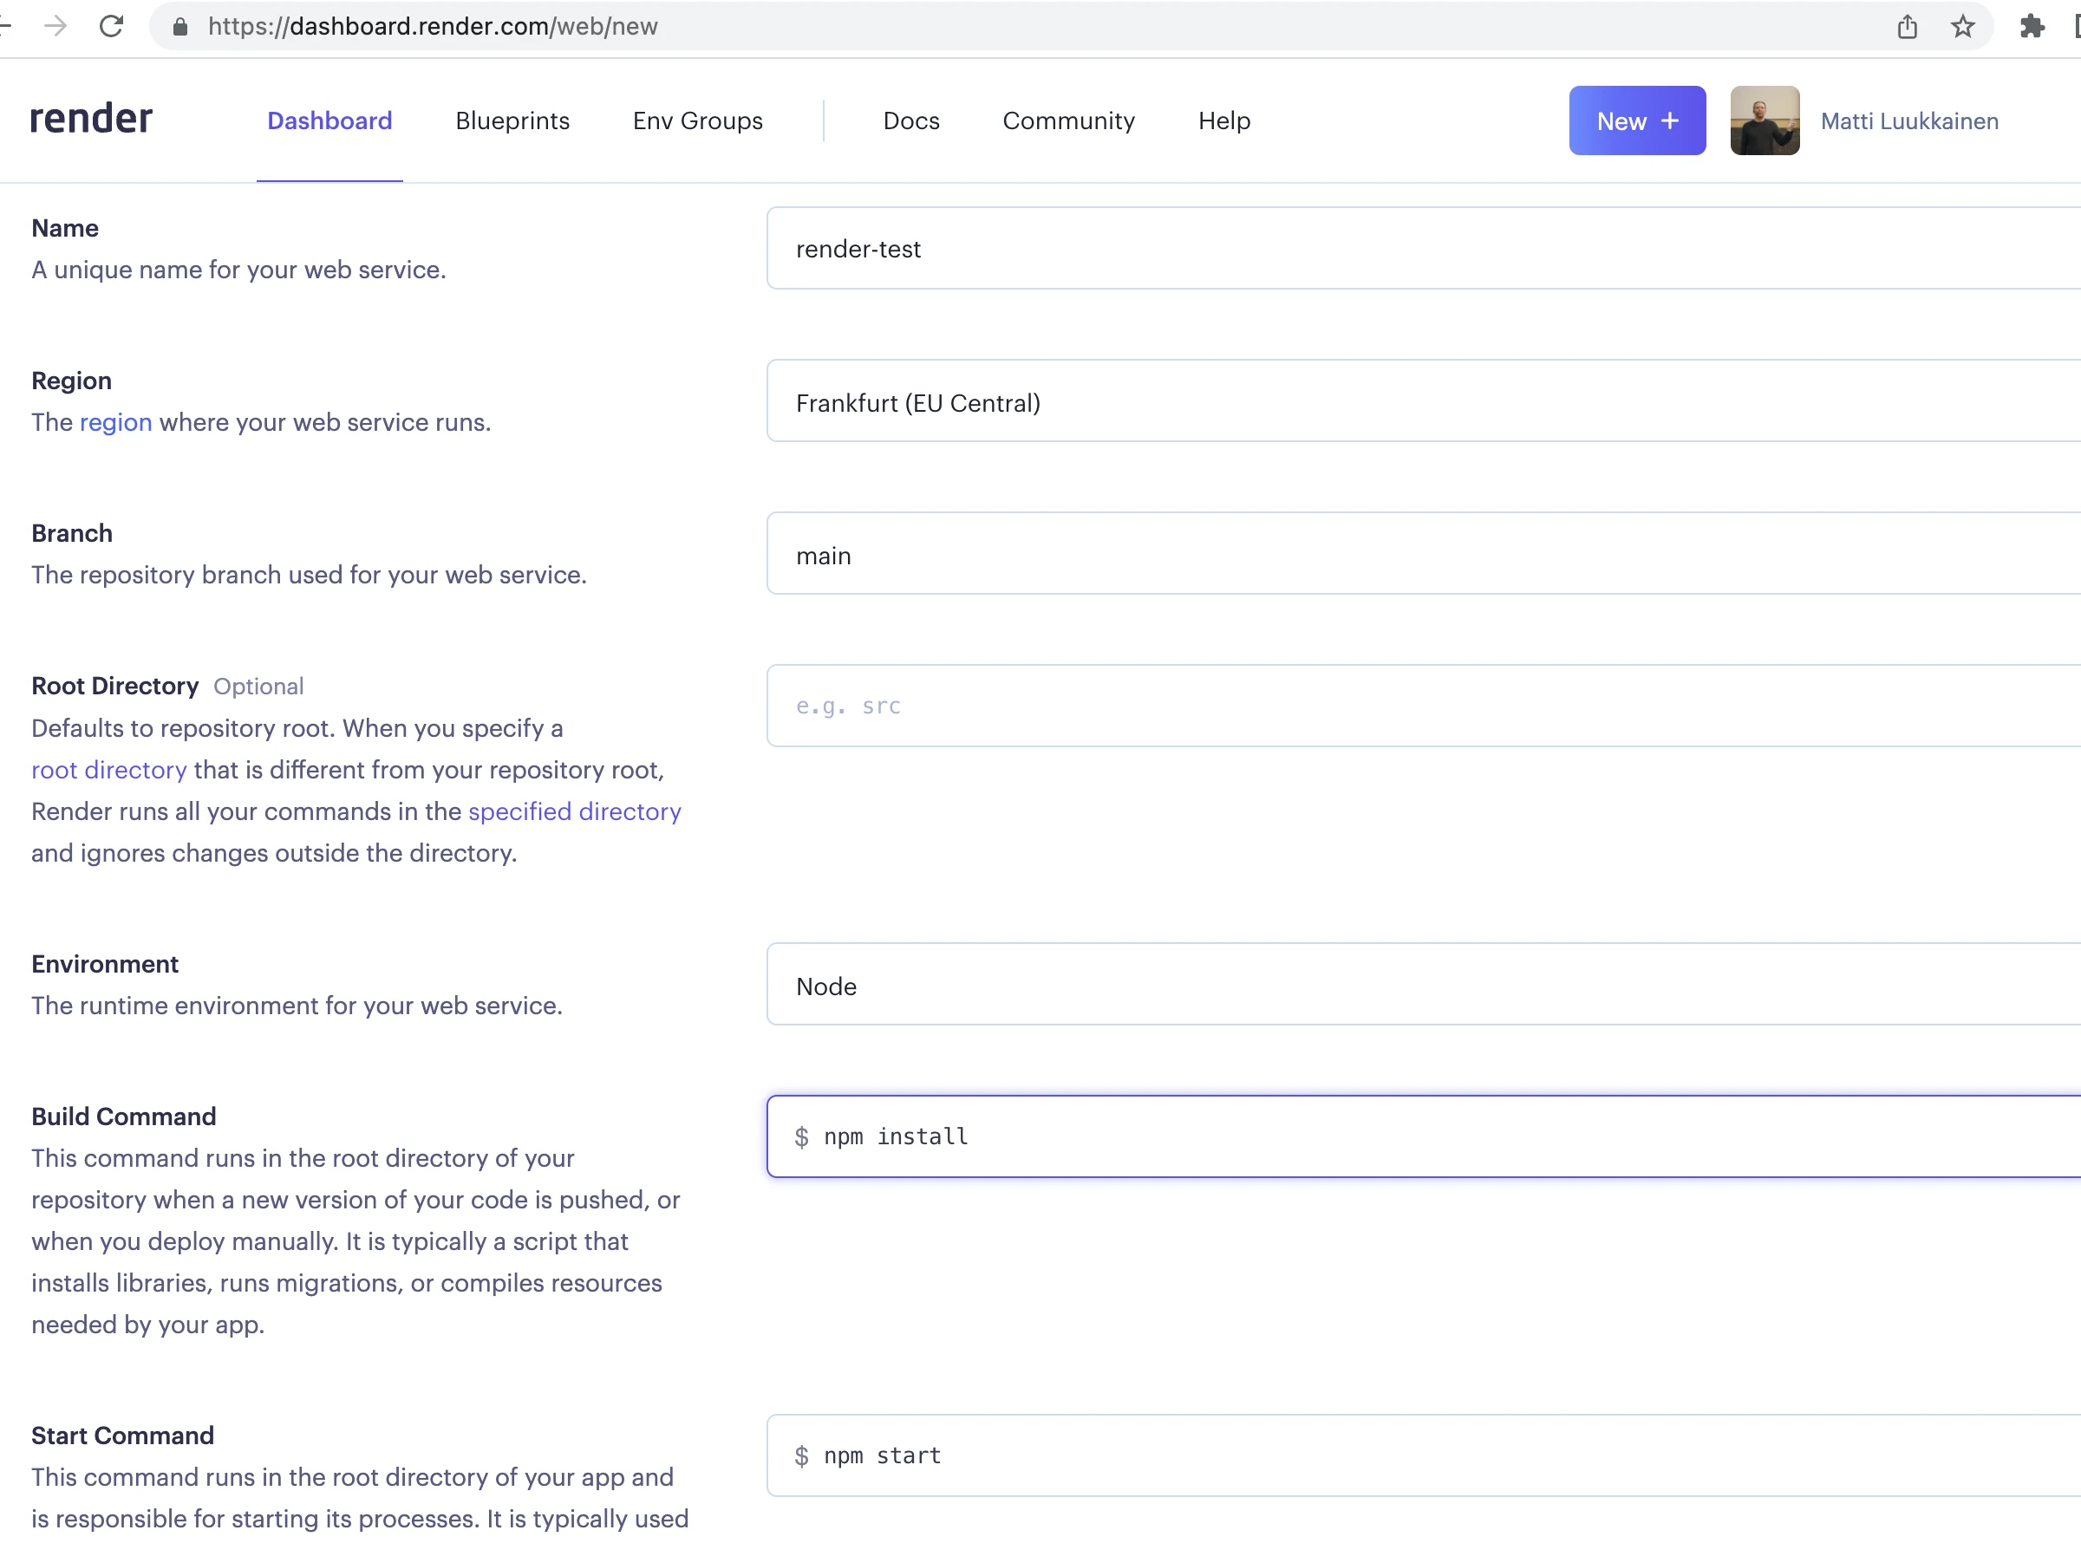This screenshot has height=1543, width=2081.
Task: Open Community in the navigation
Action: 1068,120
